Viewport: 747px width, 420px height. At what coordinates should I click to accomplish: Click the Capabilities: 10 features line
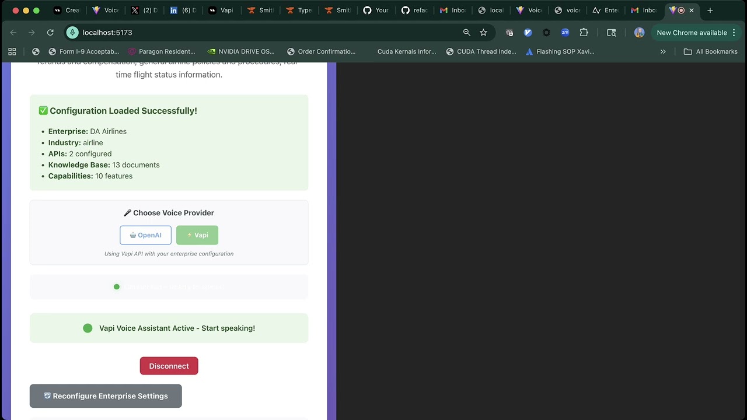coord(90,176)
